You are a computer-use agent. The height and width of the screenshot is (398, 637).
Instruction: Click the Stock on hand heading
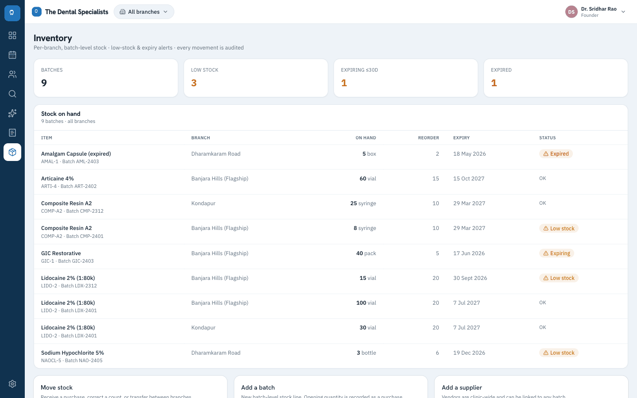pyautogui.click(x=61, y=114)
